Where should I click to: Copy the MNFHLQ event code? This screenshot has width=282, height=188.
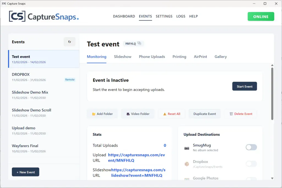pyautogui.click(x=139, y=43)
